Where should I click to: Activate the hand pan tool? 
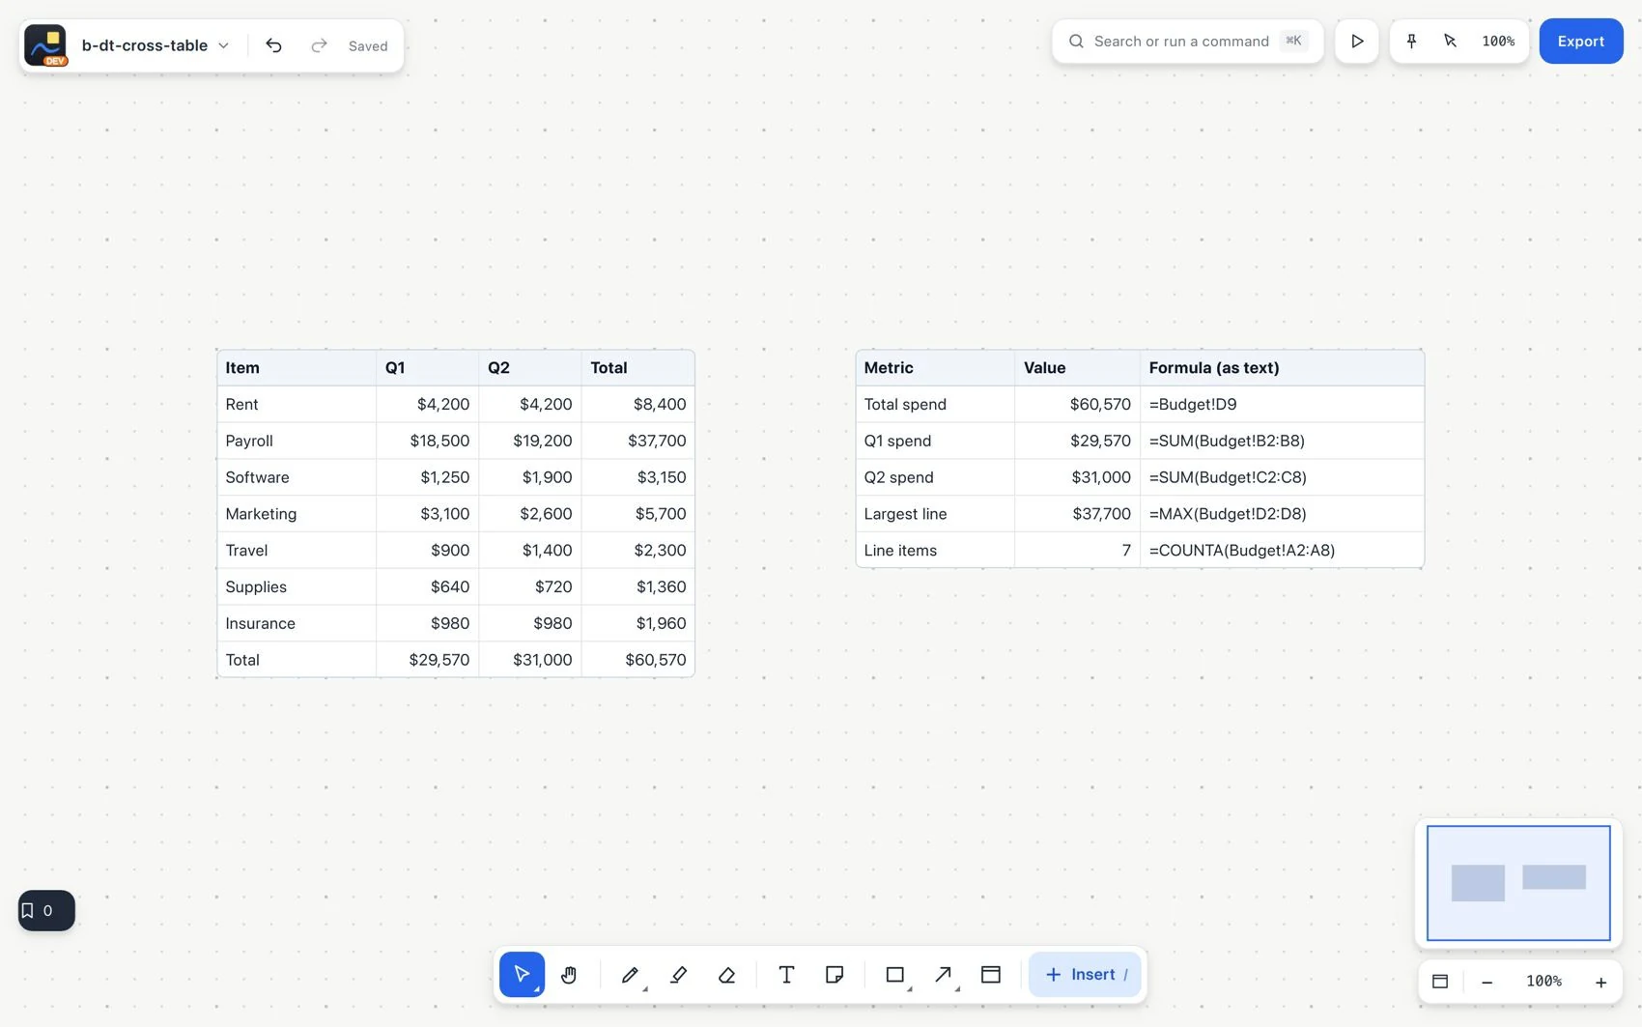coord(569,974)
